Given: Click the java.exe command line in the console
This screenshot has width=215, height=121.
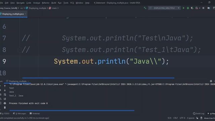Looking at the screenshot, I should point(112,84).
